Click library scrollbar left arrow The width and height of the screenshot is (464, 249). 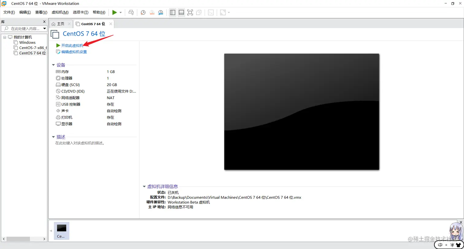(3, 239)
